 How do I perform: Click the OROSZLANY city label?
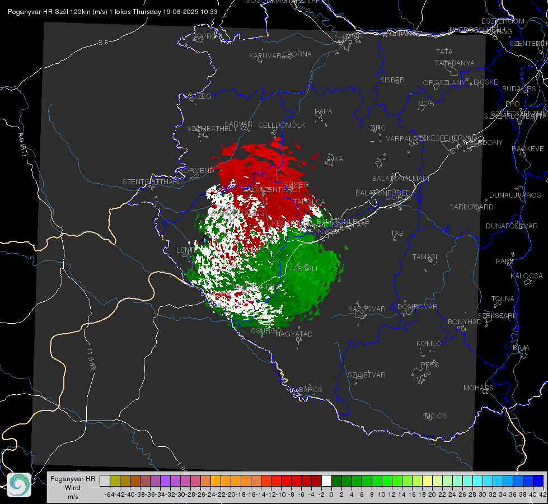point(444,83)
